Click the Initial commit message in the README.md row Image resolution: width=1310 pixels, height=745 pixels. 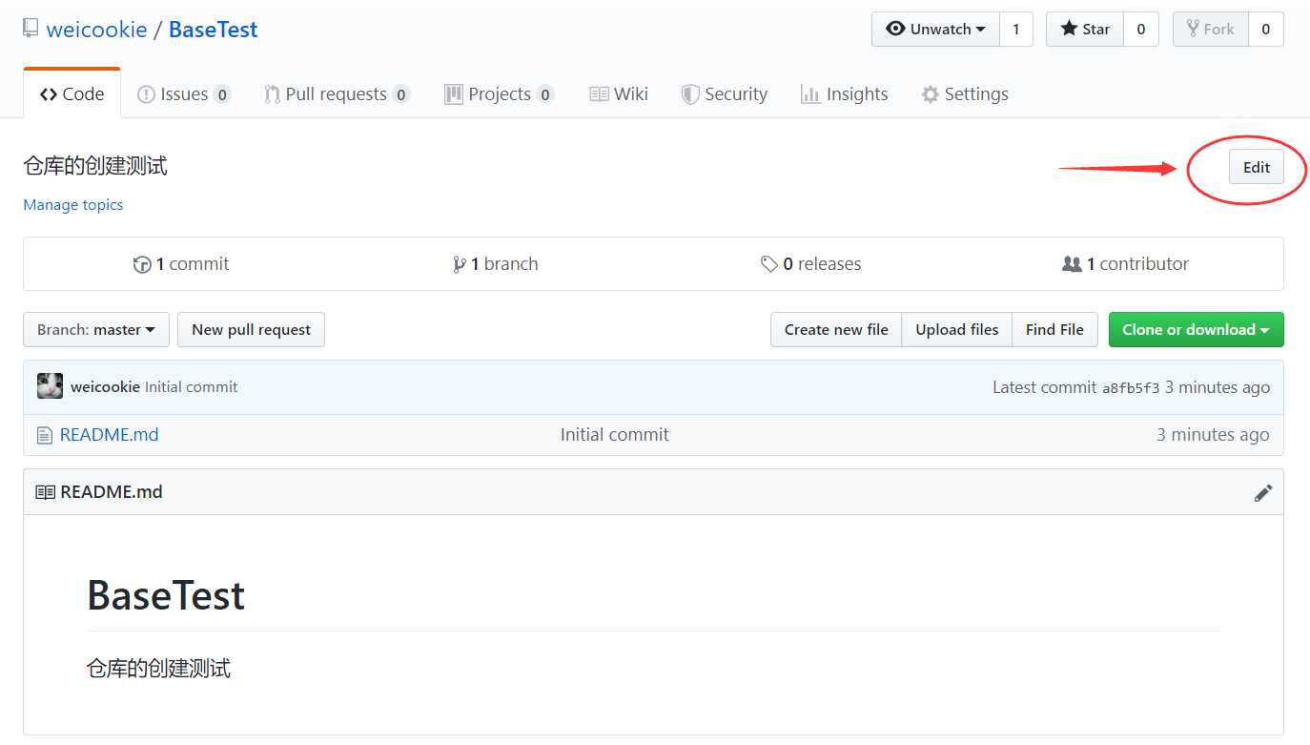pos(614,435)
